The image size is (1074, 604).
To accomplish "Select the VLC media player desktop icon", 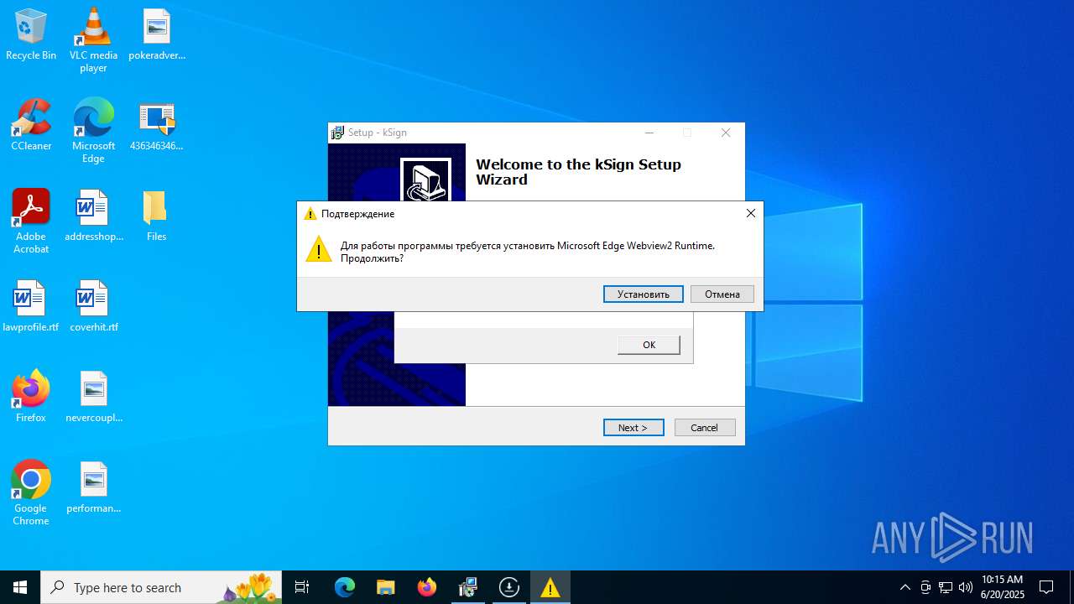I will click(93, 40).
